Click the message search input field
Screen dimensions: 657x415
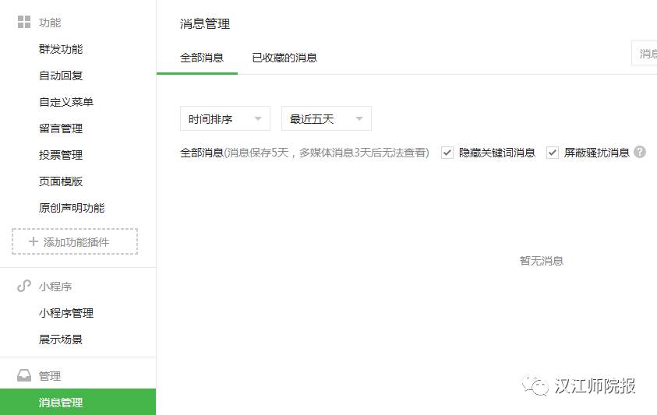pos(645,54)
